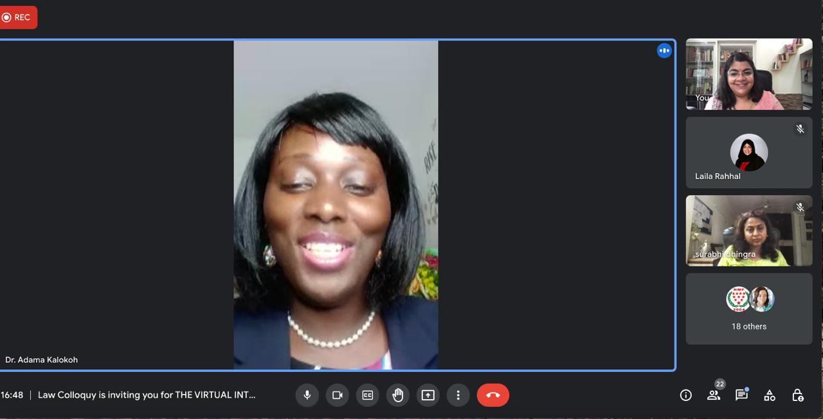Click the blue speaking indicator icon
Image resolution: width=823 pixels, height=419 pixels.
(664, 50)
